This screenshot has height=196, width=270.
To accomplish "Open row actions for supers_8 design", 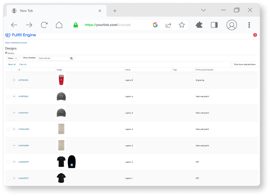I will [x=14, y=80].
